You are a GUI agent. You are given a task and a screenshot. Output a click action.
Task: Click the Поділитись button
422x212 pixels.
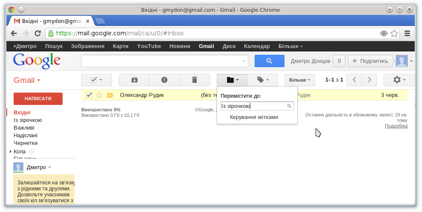click(370, 61)
